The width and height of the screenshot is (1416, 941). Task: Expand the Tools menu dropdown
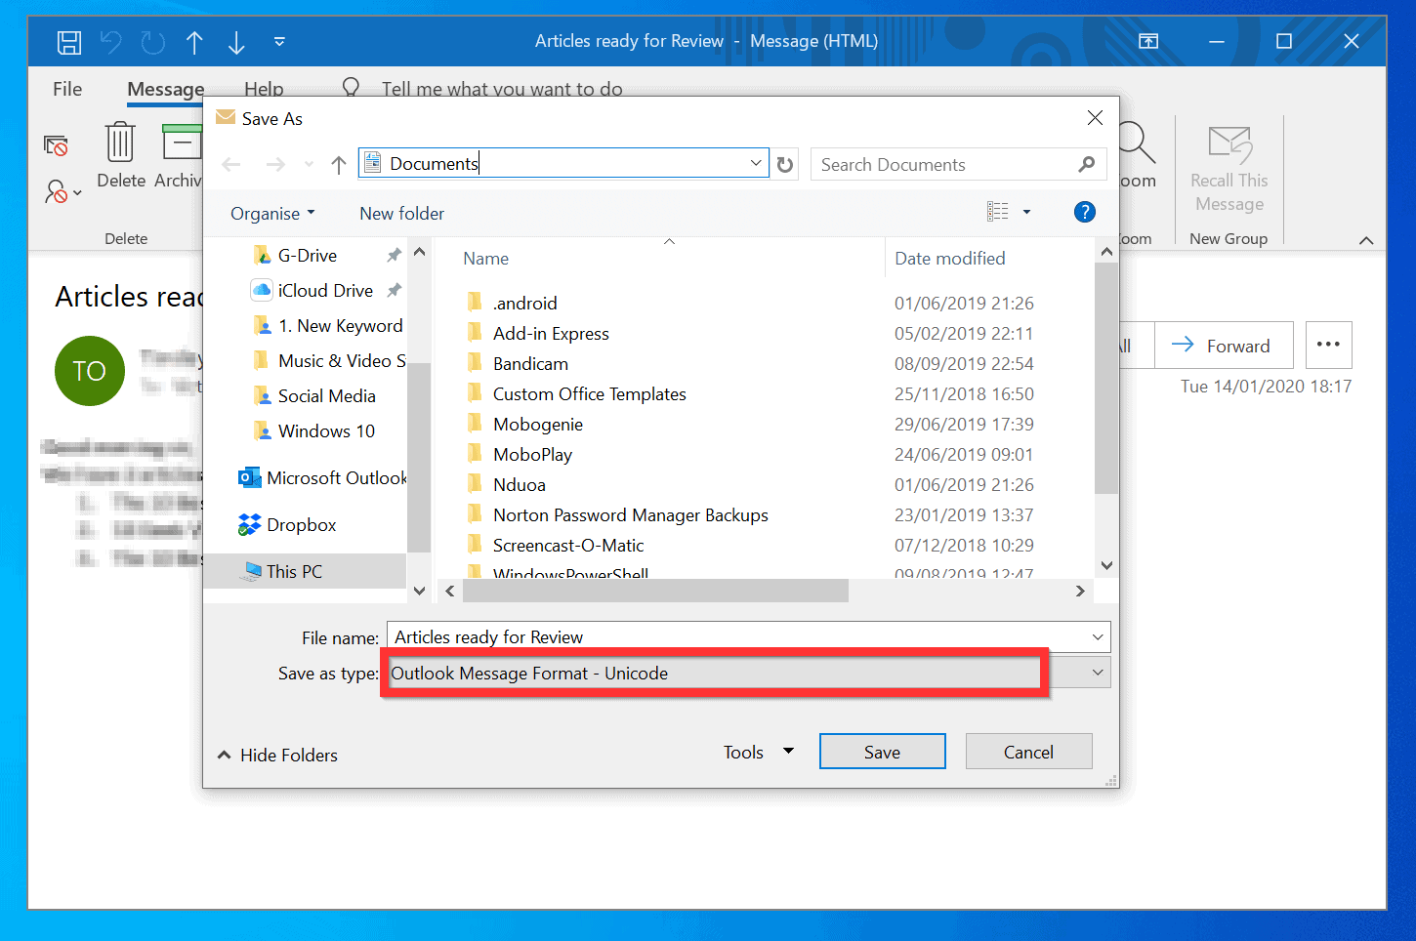[x=787, y=752]
